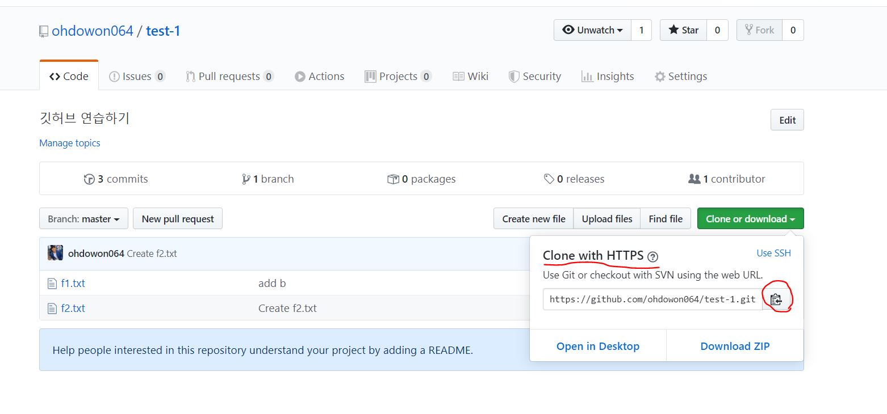This screenshot has width=887, height=414.
Task: Open the f1.txt file
Action: [x=73, y=283]
